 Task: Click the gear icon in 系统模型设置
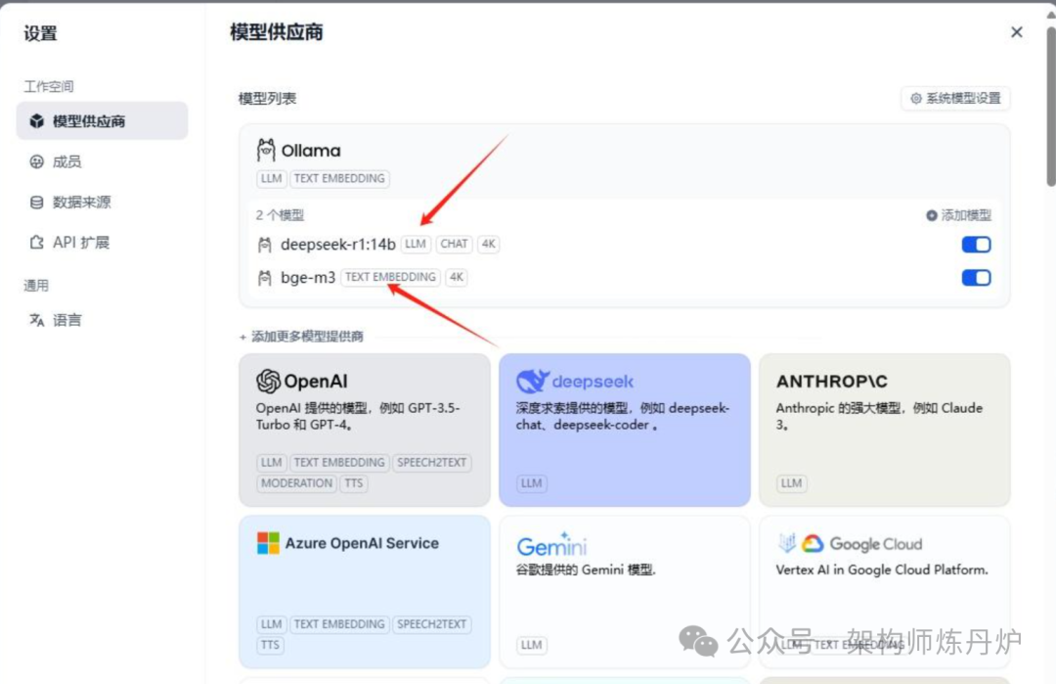[916, 99]
